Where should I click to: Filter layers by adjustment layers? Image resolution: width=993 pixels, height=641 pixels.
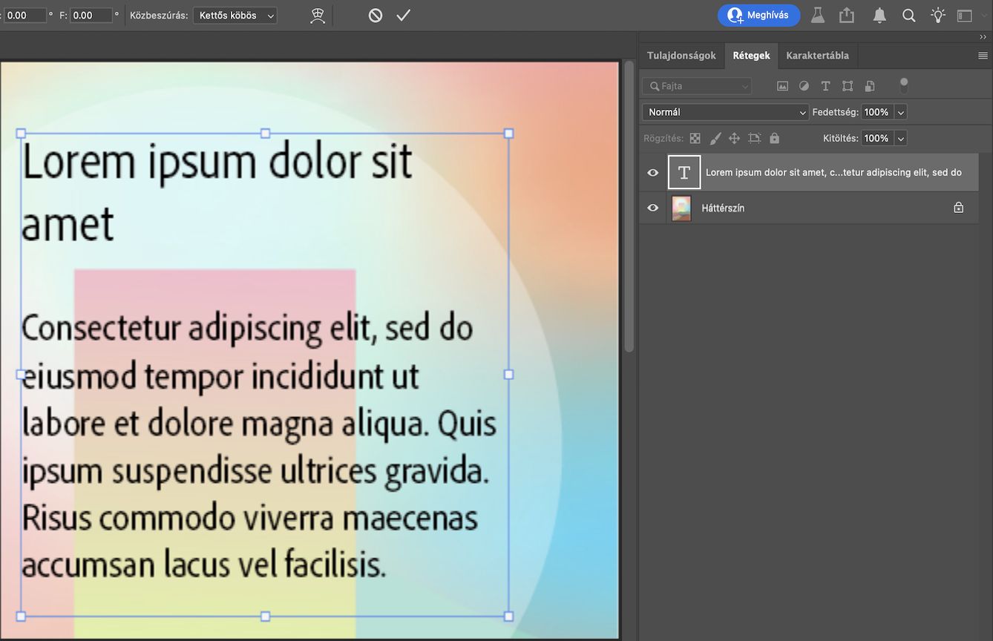click(x=804, y=85)
